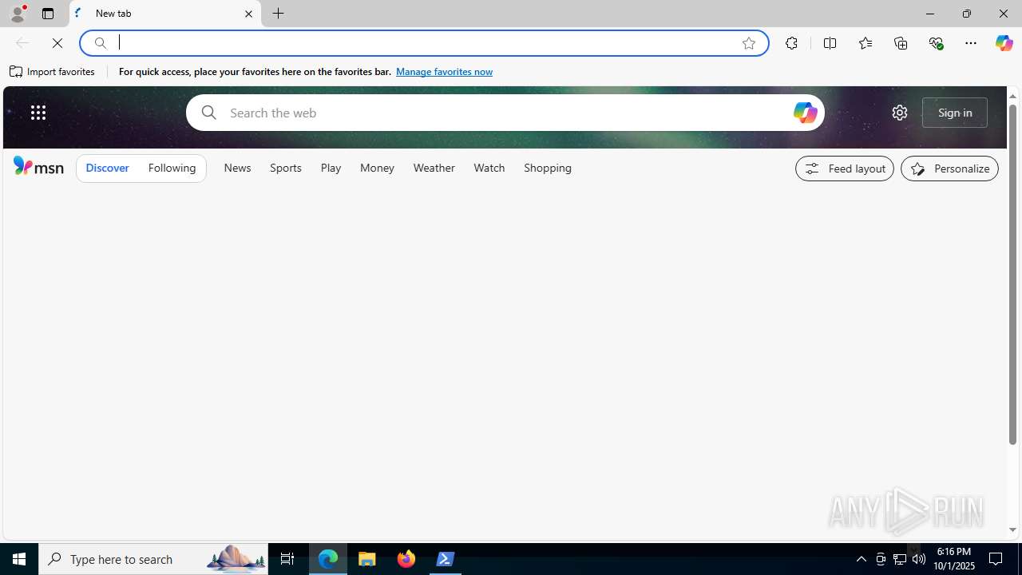Open Settings and more menu
Image resolution: width=1022 pixels, height=575 pixels.
point(971,43)
